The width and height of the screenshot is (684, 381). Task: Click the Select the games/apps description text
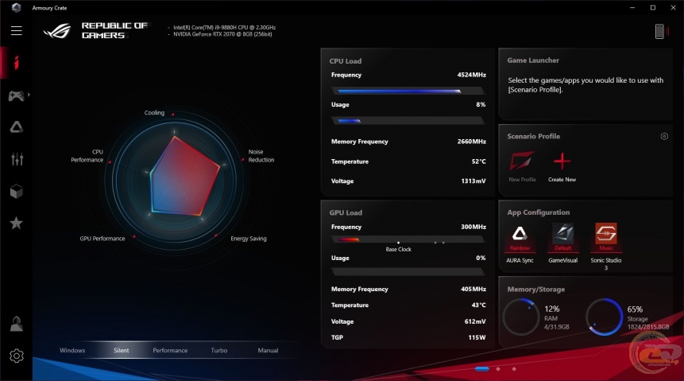(x=585, y=85)
